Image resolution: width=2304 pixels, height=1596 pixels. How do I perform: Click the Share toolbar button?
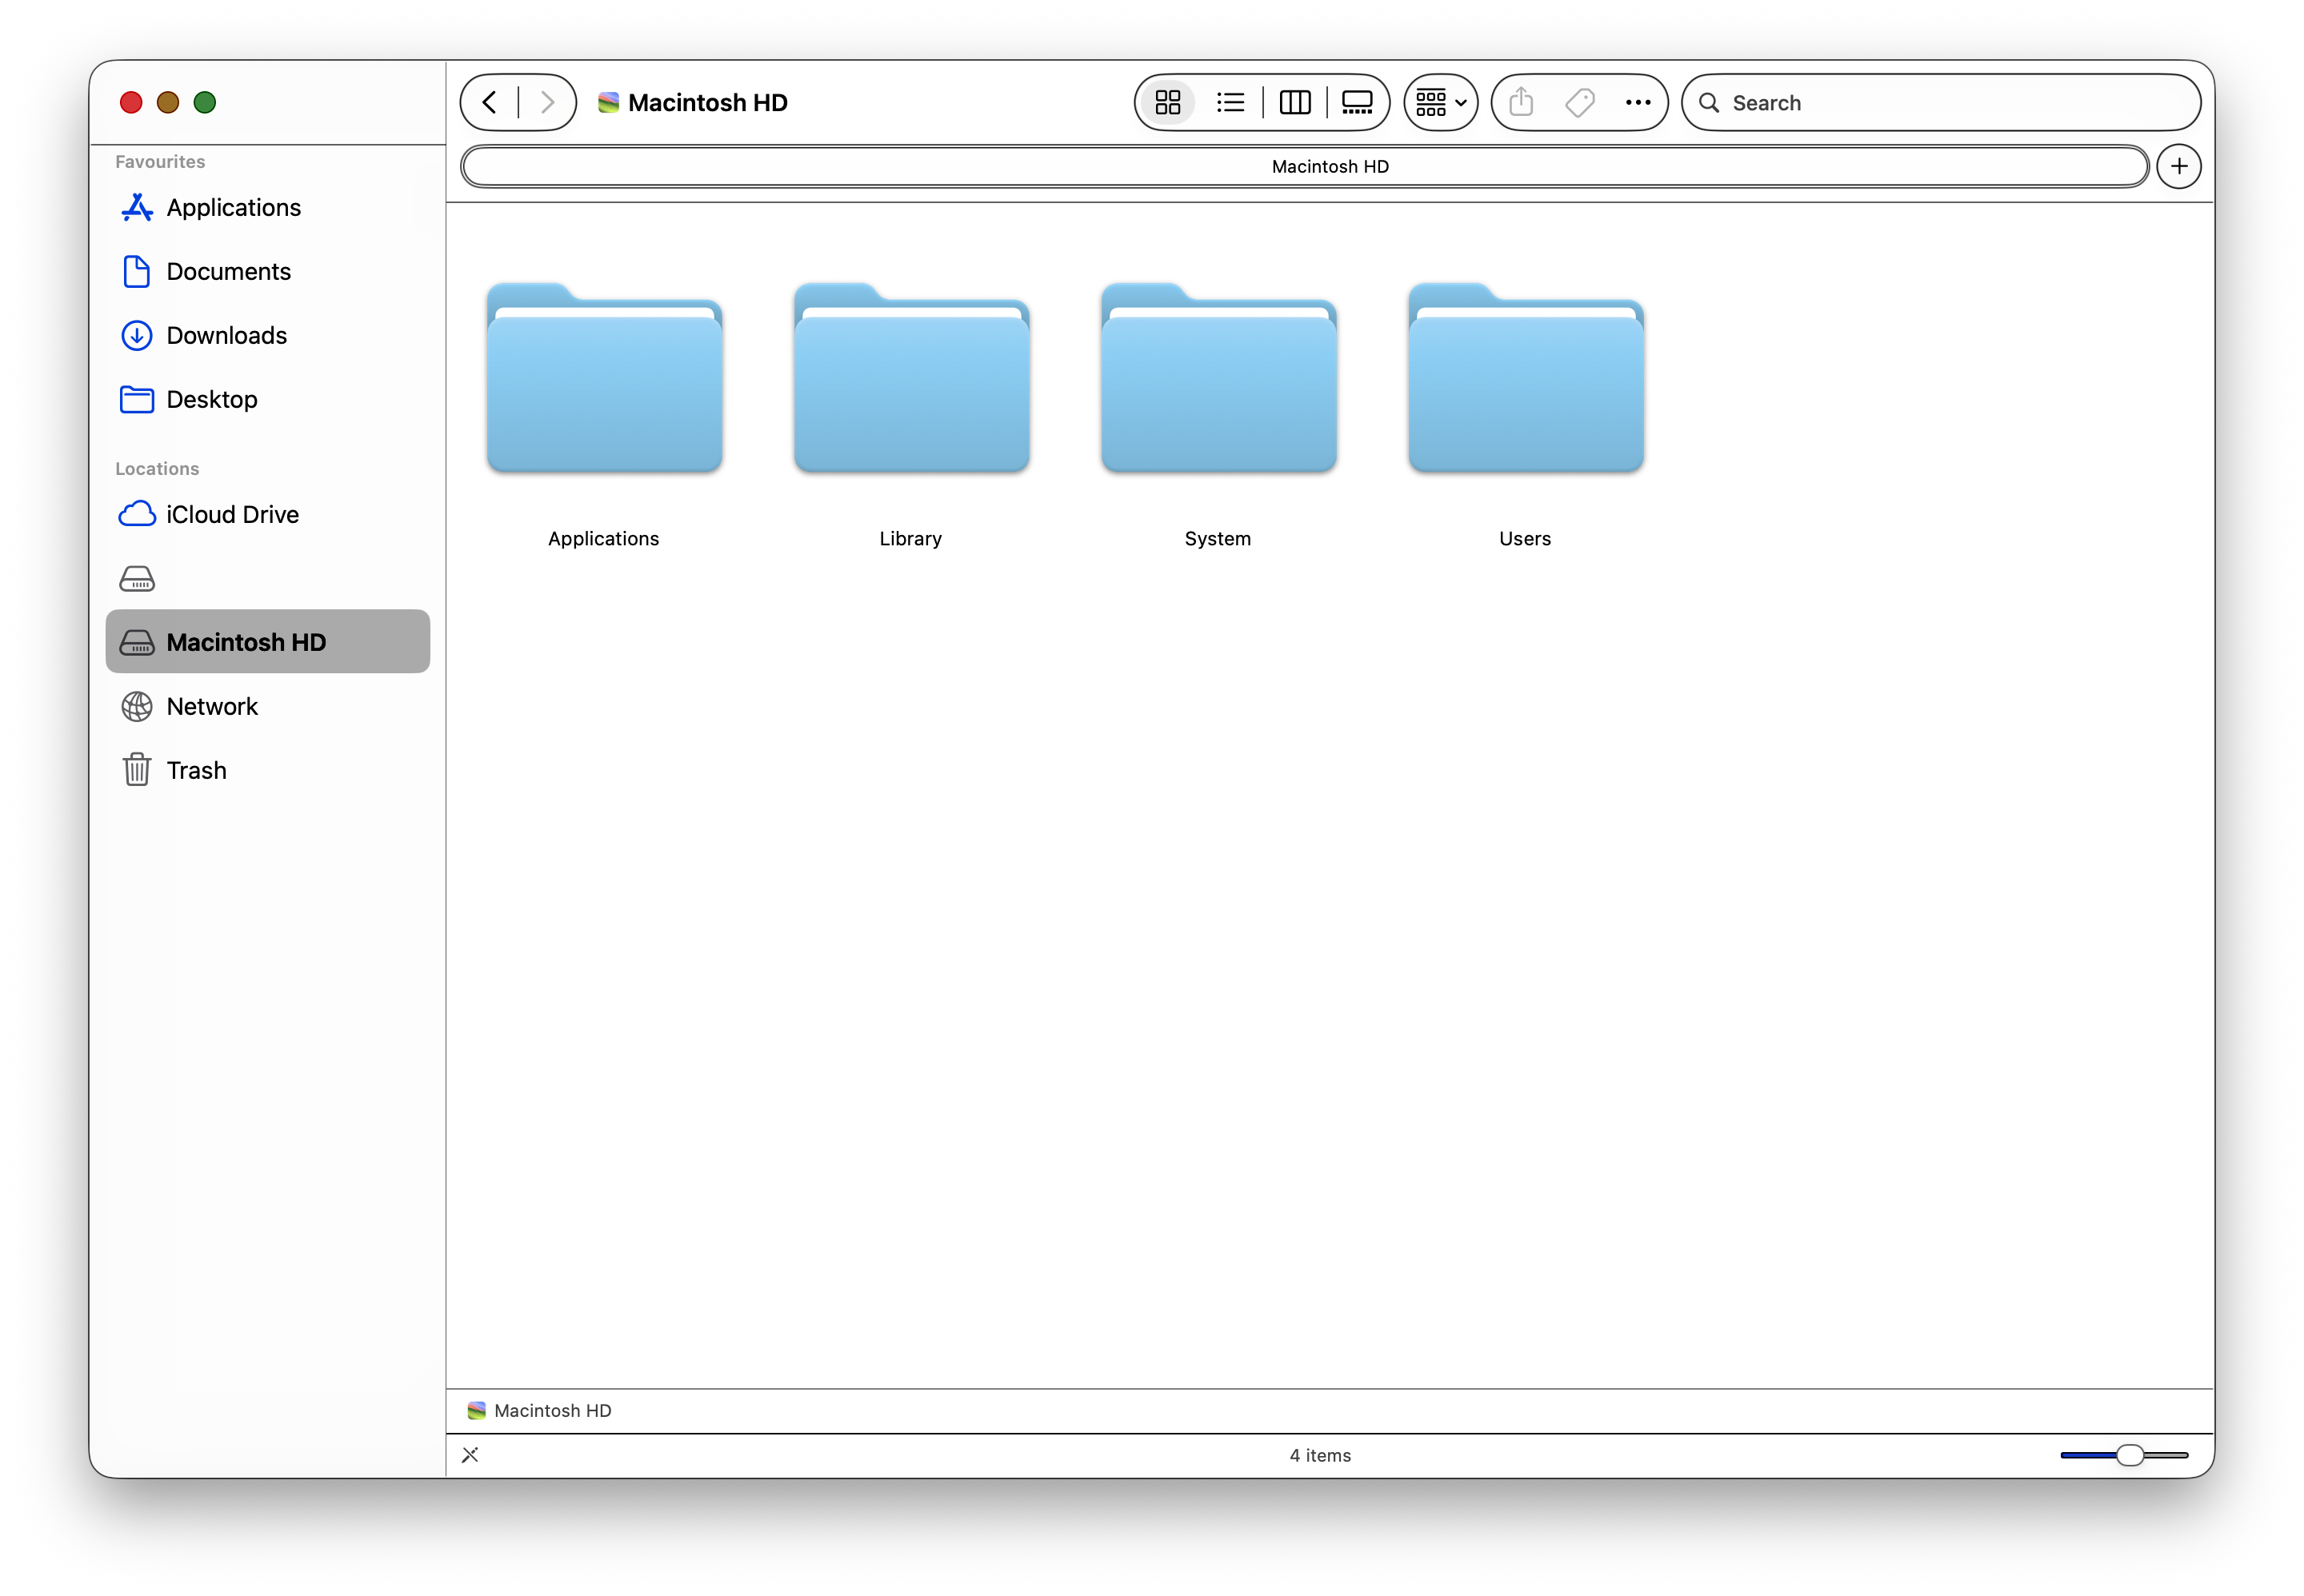coord(1521,102)
